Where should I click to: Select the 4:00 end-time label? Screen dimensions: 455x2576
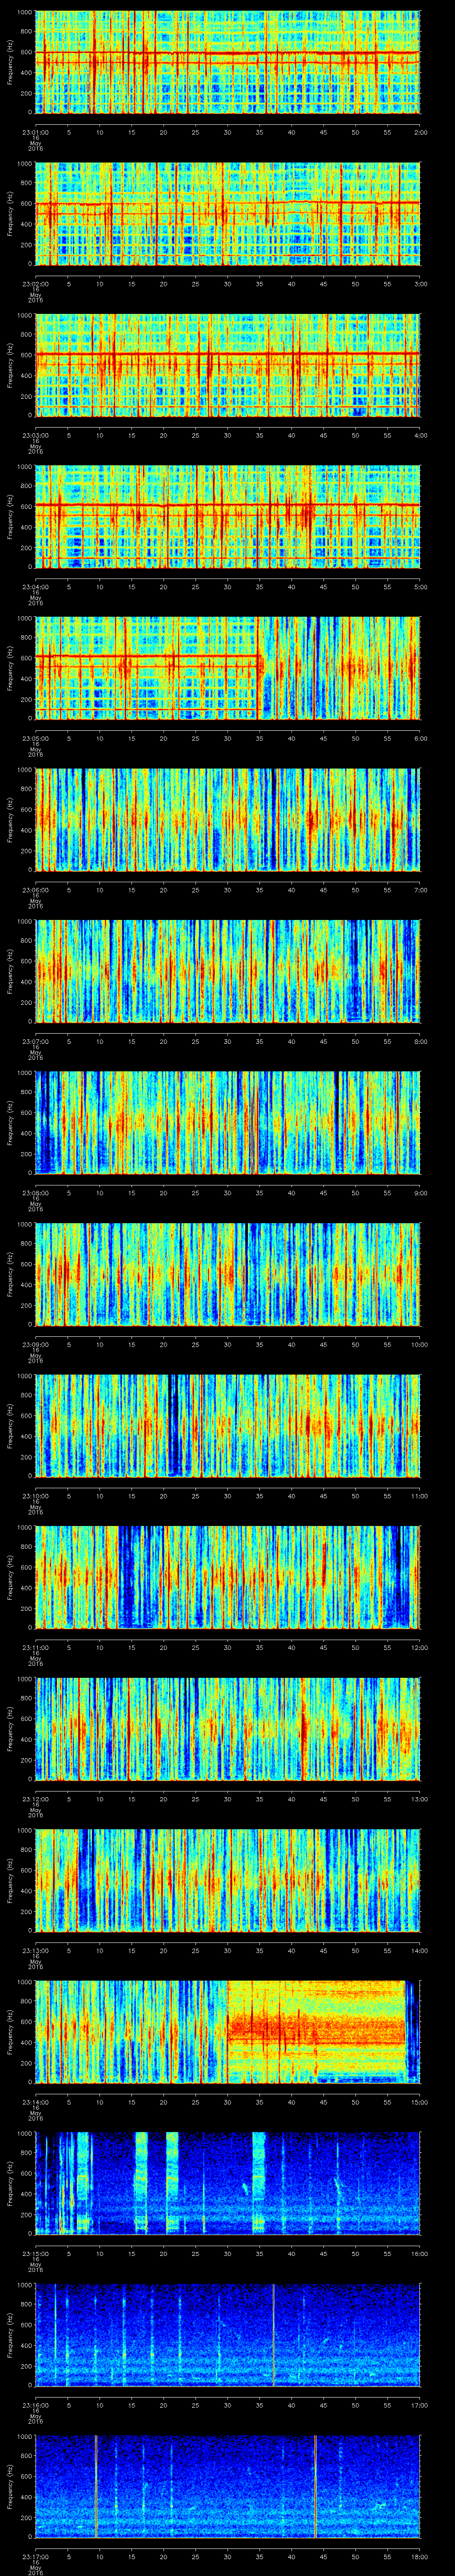click(x=421, y=435)
